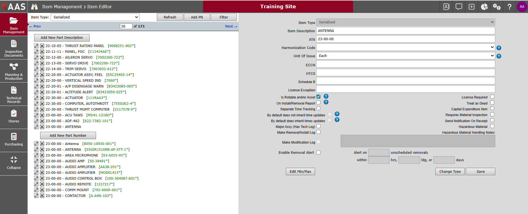Go to Next page link
The width and height of the screenshot is (528, 214).
[231, 26]
